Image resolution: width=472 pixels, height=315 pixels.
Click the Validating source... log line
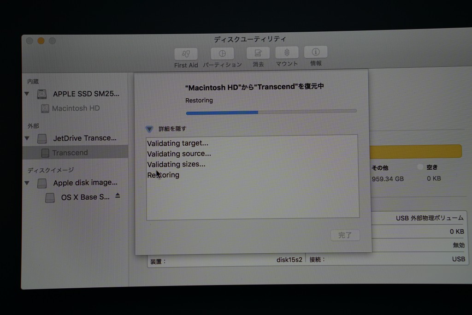click(x=179, y=154)
